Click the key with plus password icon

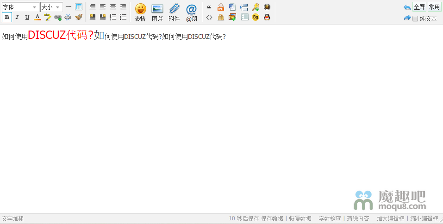(x=256, y=7)
